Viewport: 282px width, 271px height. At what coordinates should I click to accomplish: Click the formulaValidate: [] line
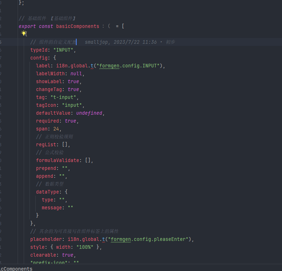(x=64, y=160)
